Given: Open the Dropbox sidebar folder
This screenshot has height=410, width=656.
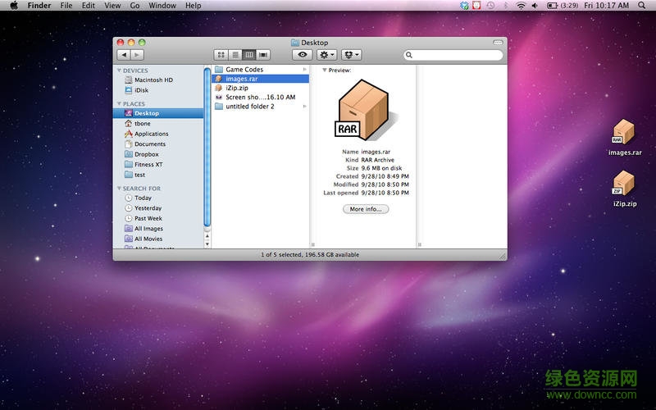Looking at the screenshot, I should coord(146,154).
